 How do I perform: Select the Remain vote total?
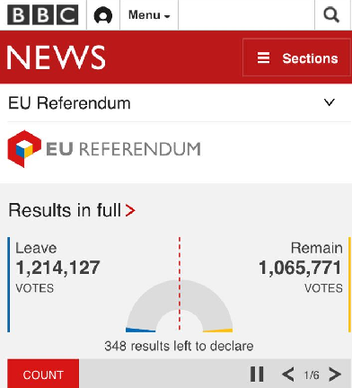pyautogui.click(x=300, y=268)
